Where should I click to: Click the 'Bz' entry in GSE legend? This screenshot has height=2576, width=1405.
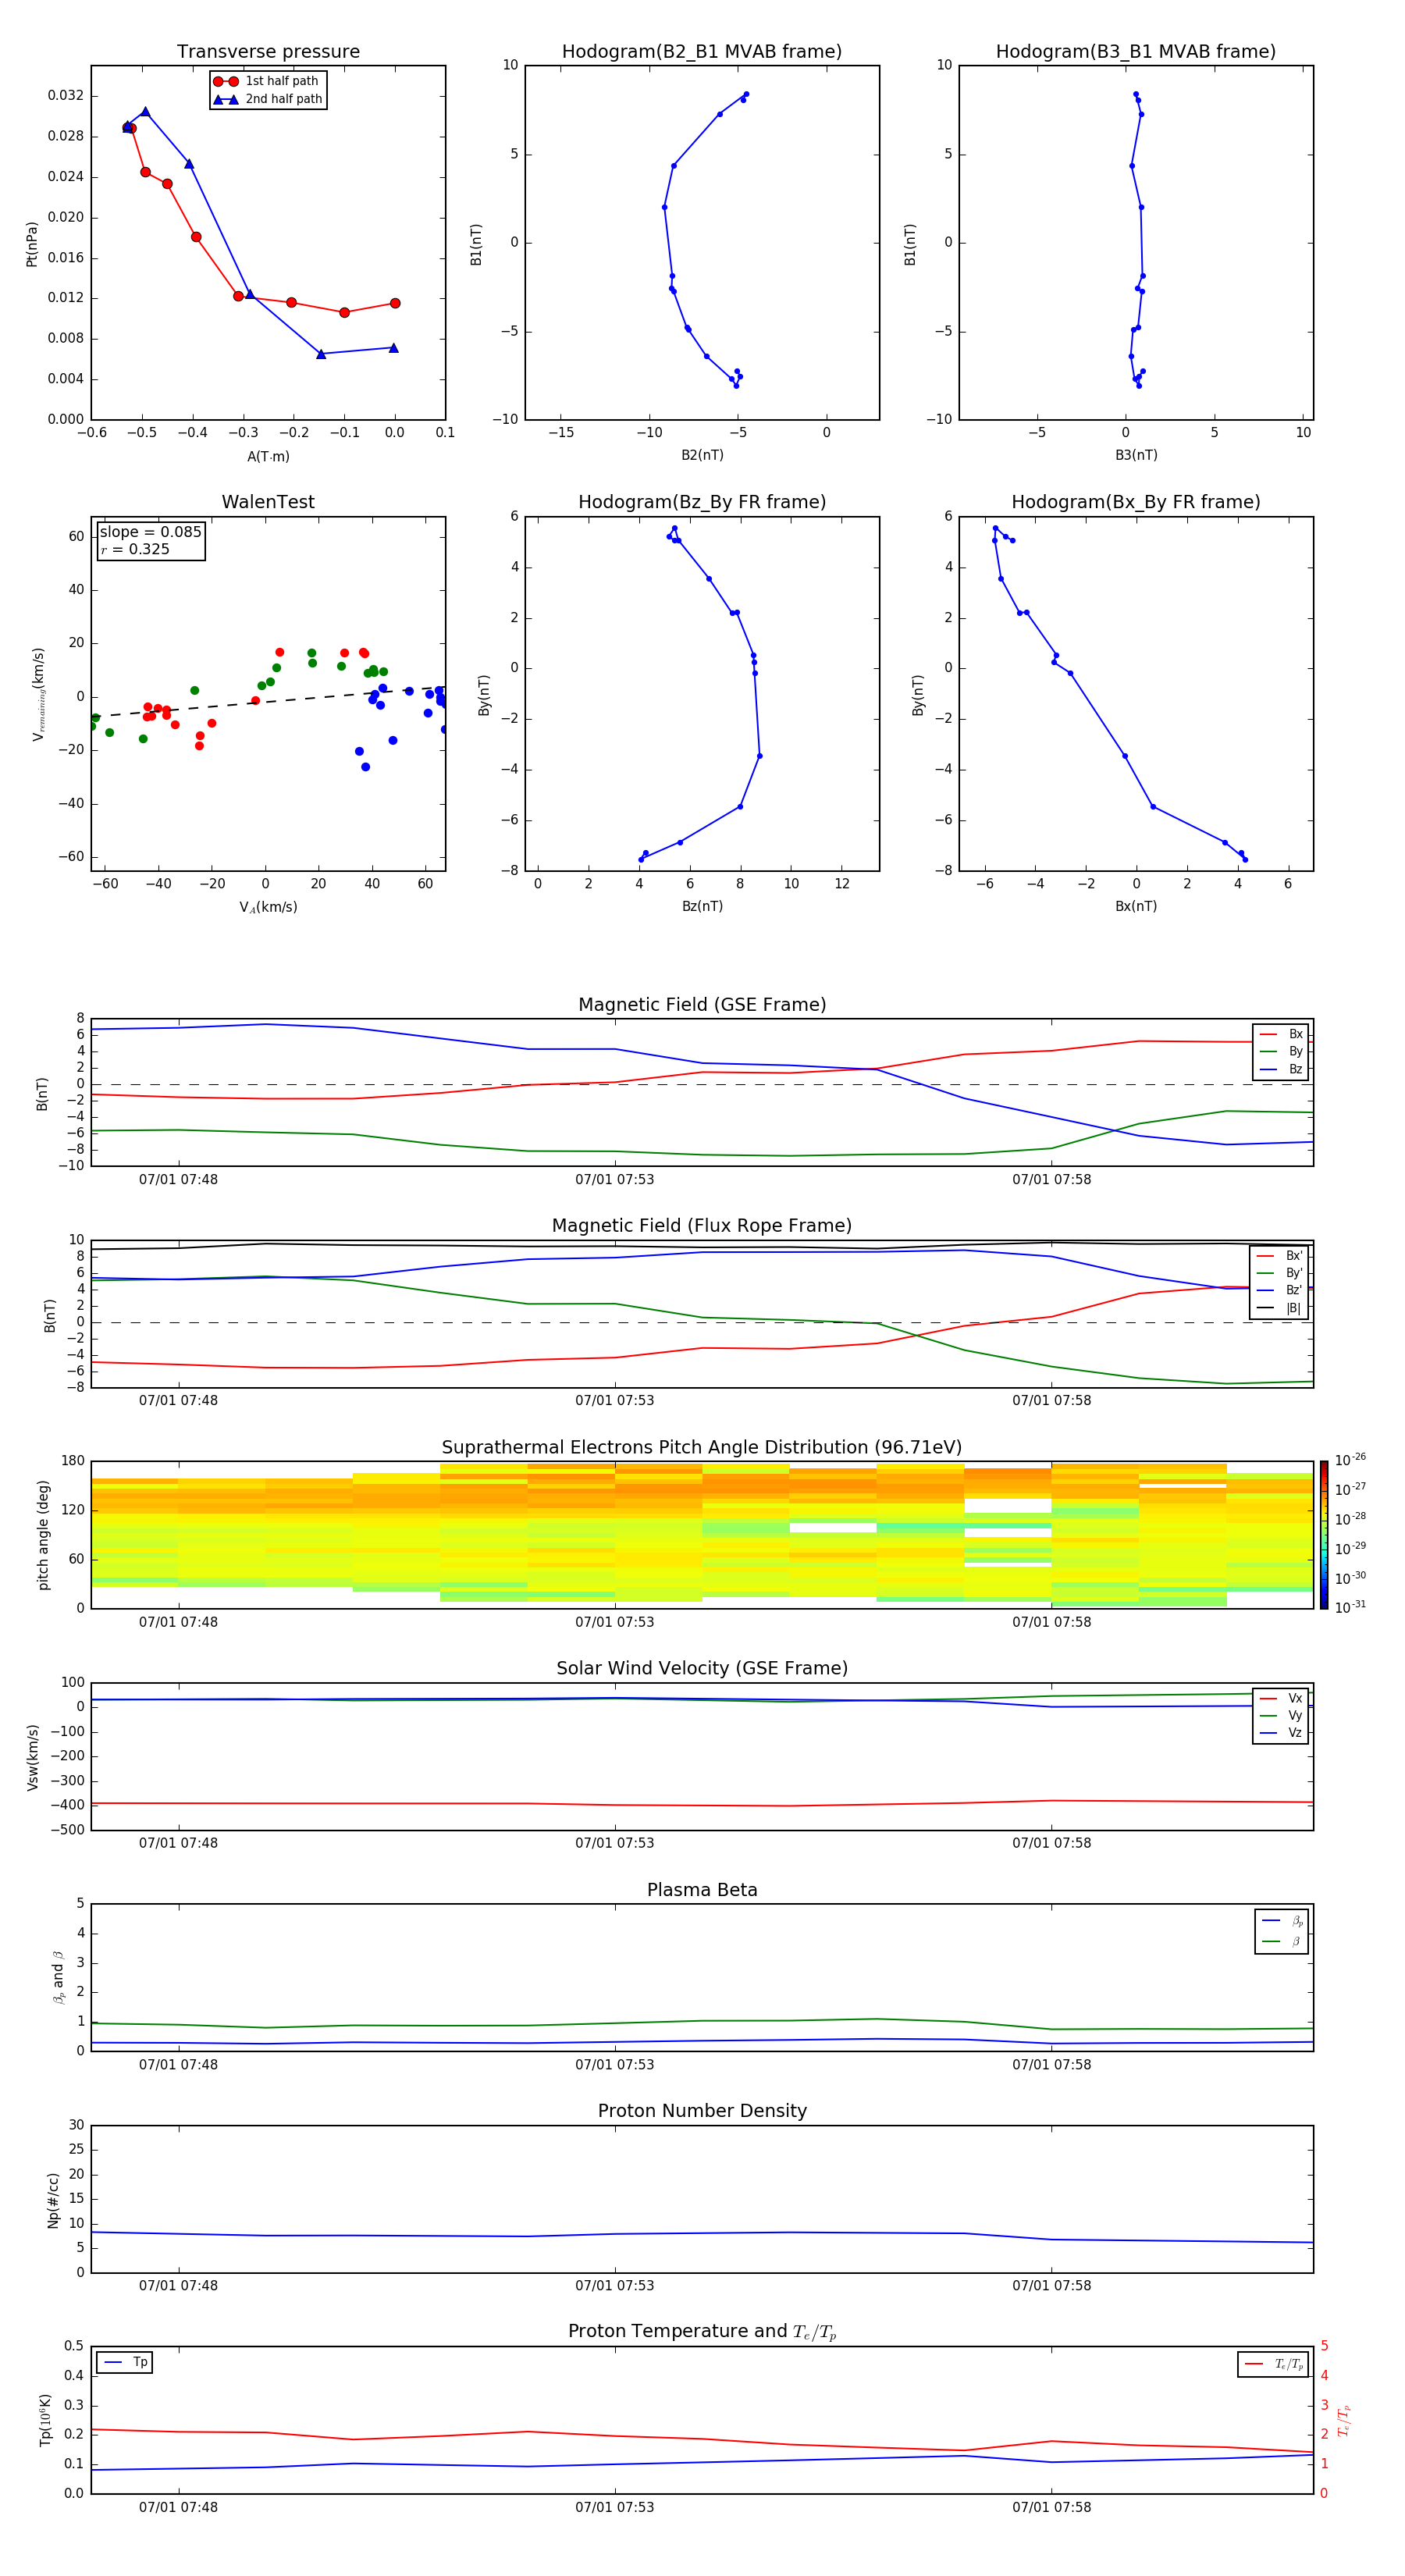[x=1281, y=1069]
